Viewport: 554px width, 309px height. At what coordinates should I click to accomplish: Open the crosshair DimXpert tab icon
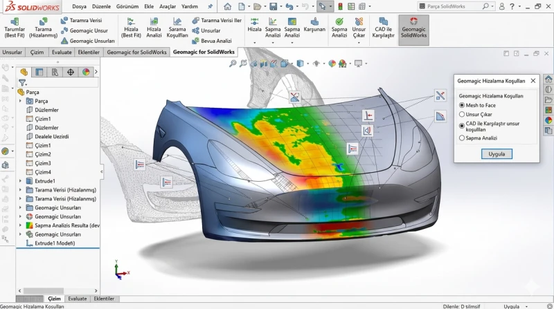(71, 72)
